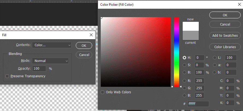Close the Fill dialog window

point(91,35)
